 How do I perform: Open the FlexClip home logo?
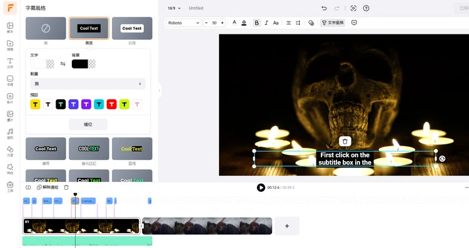[10, 8]
